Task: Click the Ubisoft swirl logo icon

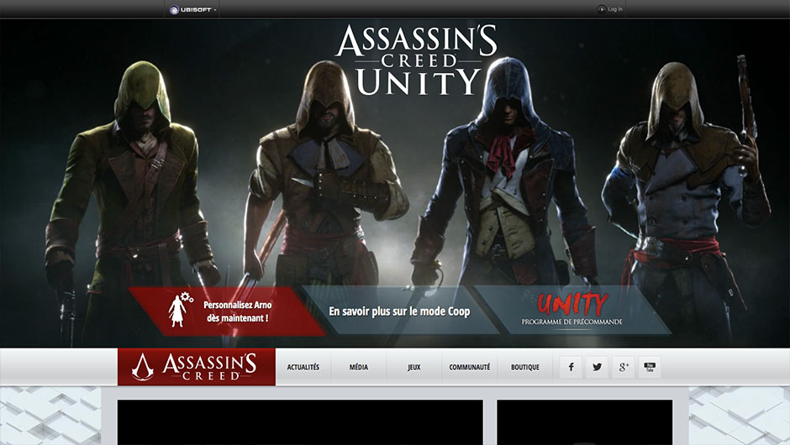Action: click(174, 9)
